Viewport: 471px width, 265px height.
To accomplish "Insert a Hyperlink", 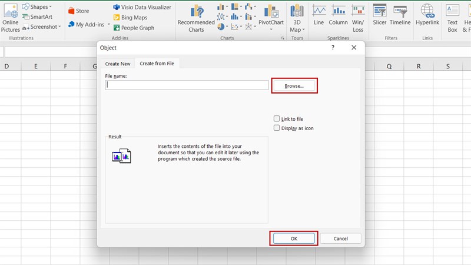I will pyautogui.click(x=427, y=14).
